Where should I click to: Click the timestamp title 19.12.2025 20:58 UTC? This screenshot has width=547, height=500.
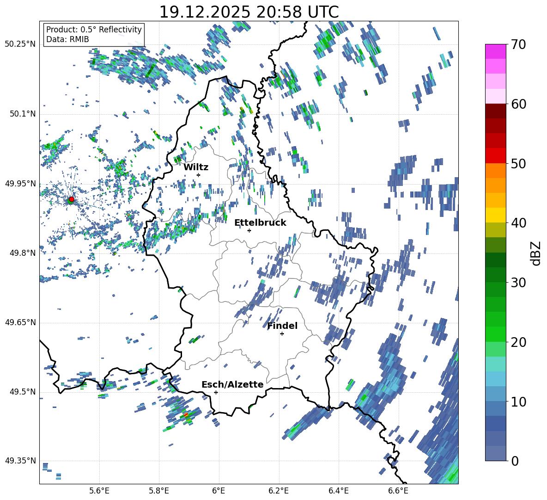(x=249, y=12)
